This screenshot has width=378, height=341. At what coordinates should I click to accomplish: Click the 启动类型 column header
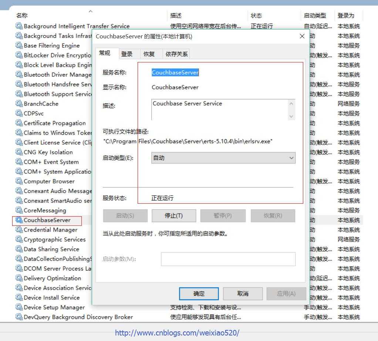pos(317,15)
